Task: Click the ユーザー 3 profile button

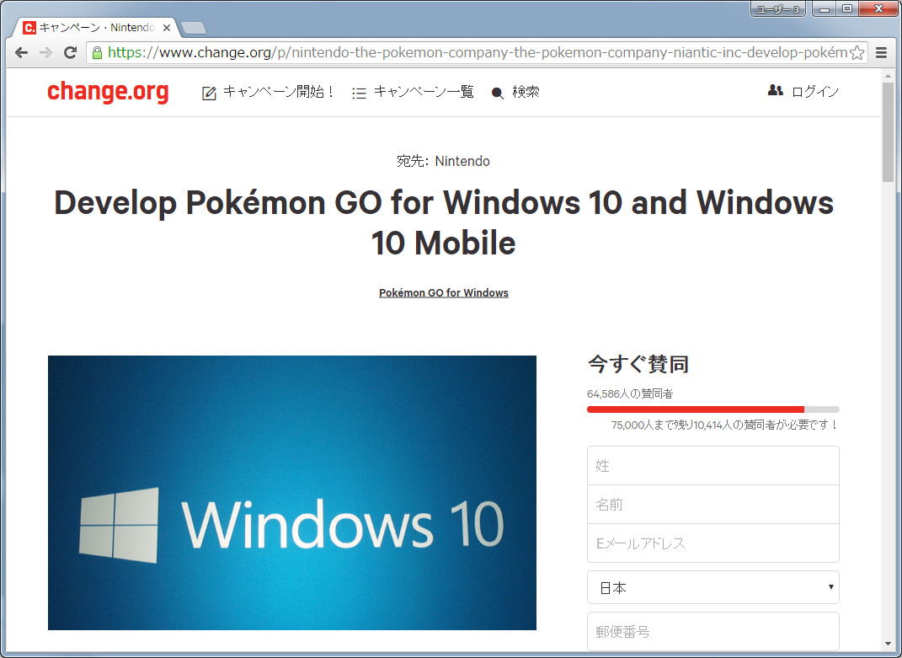Action: pyautogui.click(x=778, y=9)
